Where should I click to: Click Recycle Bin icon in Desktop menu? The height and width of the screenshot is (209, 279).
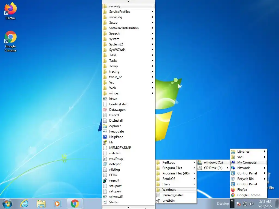tap(233, 179)
